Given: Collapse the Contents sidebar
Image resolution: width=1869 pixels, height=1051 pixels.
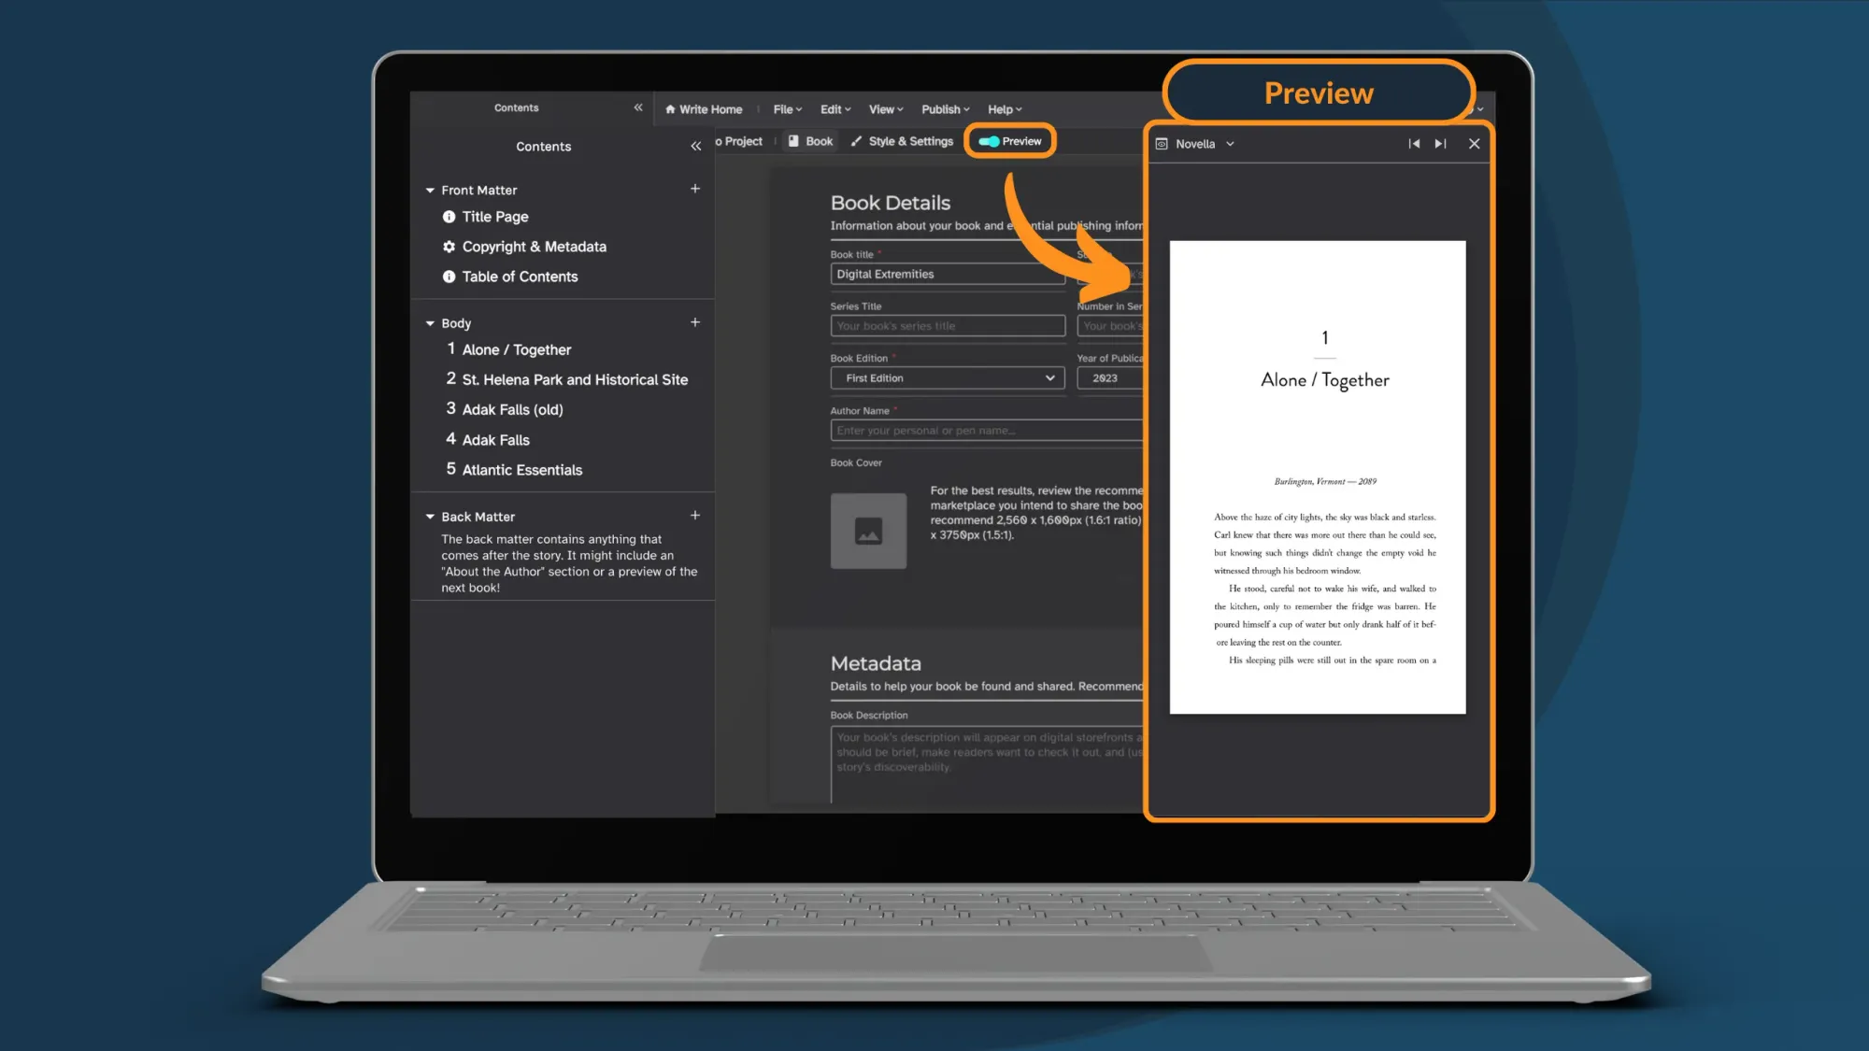Looking at the screenshot, I should click(x=695, y=146).
